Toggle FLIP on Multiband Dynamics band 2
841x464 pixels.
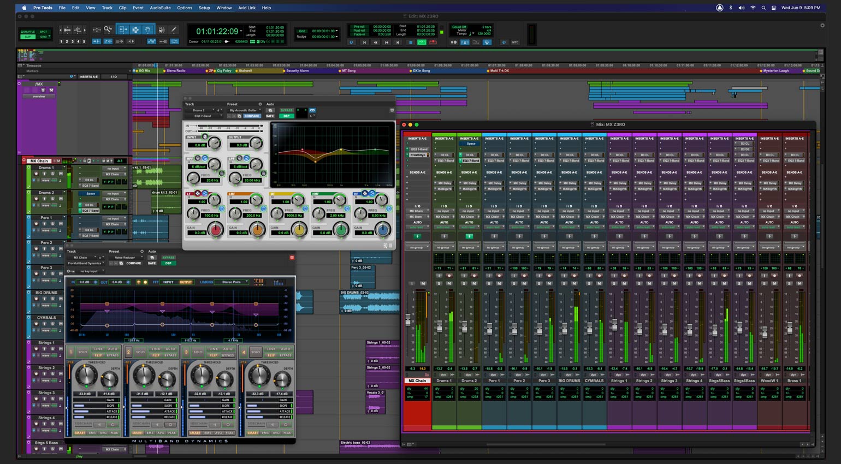click(x=155, y=355)
